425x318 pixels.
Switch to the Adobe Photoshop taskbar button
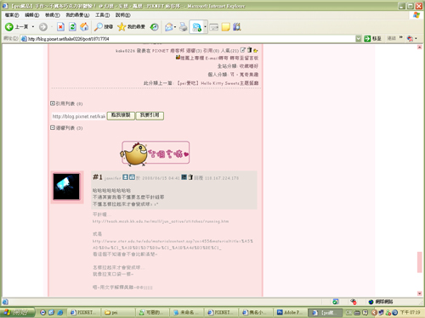(x=291, y=312)
